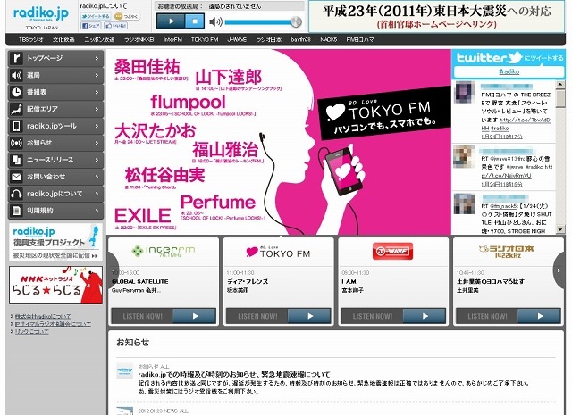Adjust the volume slider knob

click(296, 22)
